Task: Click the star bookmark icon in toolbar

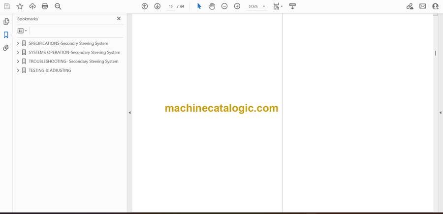Action: click(x=20, y=6)
